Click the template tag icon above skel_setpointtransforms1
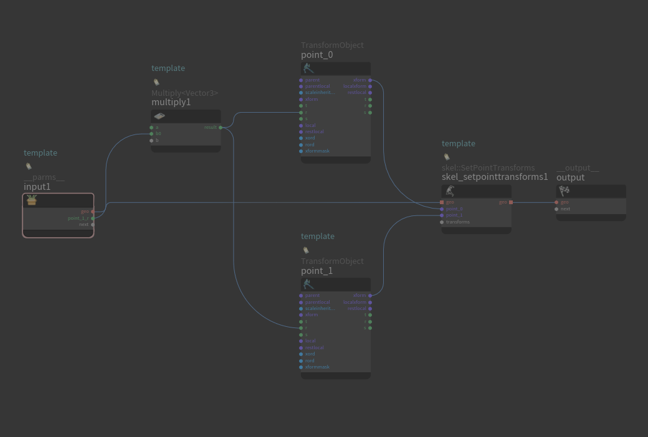648x437 pixels. coord(446,156)
